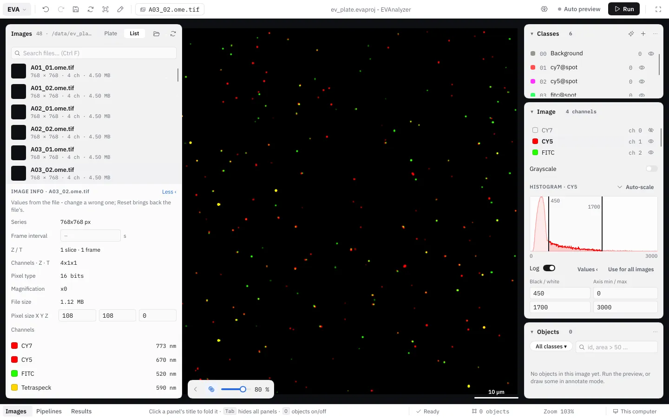Tick the CY7 channel checkbox
669x418 pixels.
point(535,131)
